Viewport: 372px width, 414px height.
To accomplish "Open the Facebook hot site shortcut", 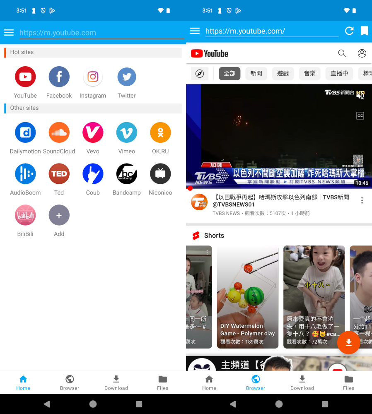I will pos(59,77).
